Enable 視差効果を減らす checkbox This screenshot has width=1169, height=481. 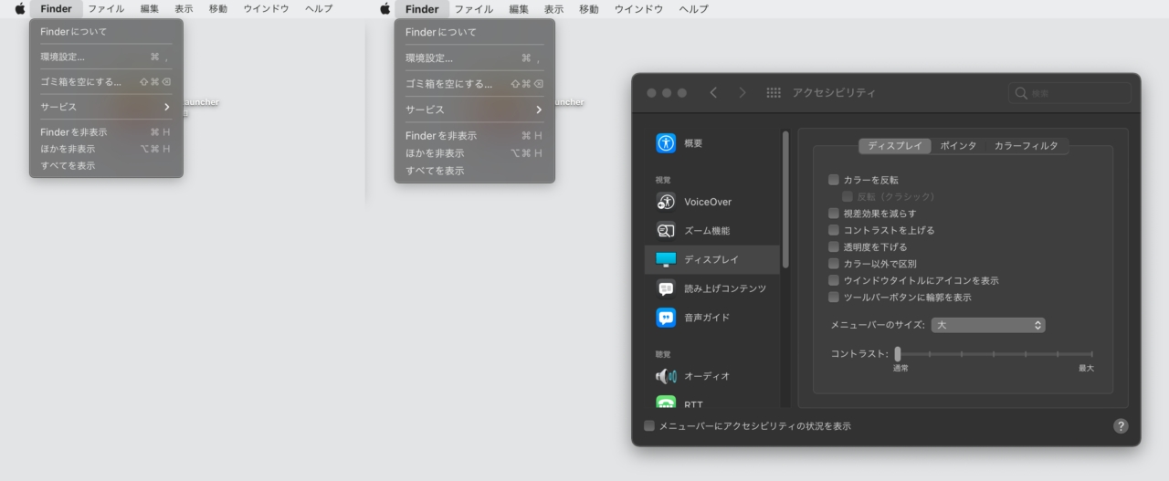click(833, 213)
